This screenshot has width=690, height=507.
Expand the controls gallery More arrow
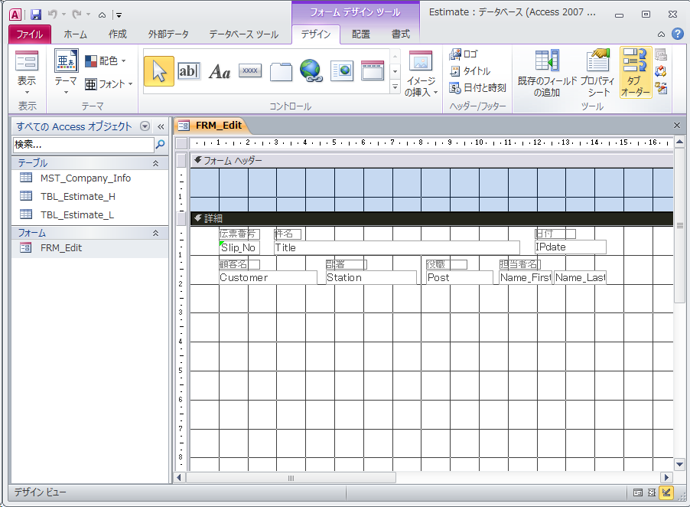click(395, 87)
